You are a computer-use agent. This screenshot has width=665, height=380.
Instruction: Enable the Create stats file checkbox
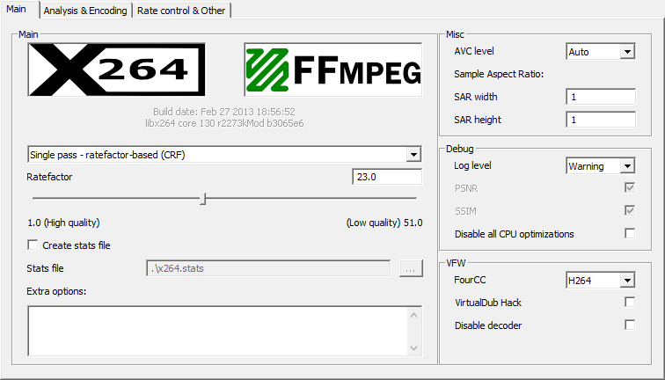pyautogui.click(x=33, y=245)
